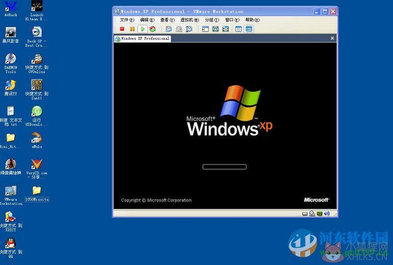
Task: Select the 新建 文本文档.txt file
Action: [x=11, y=116]
